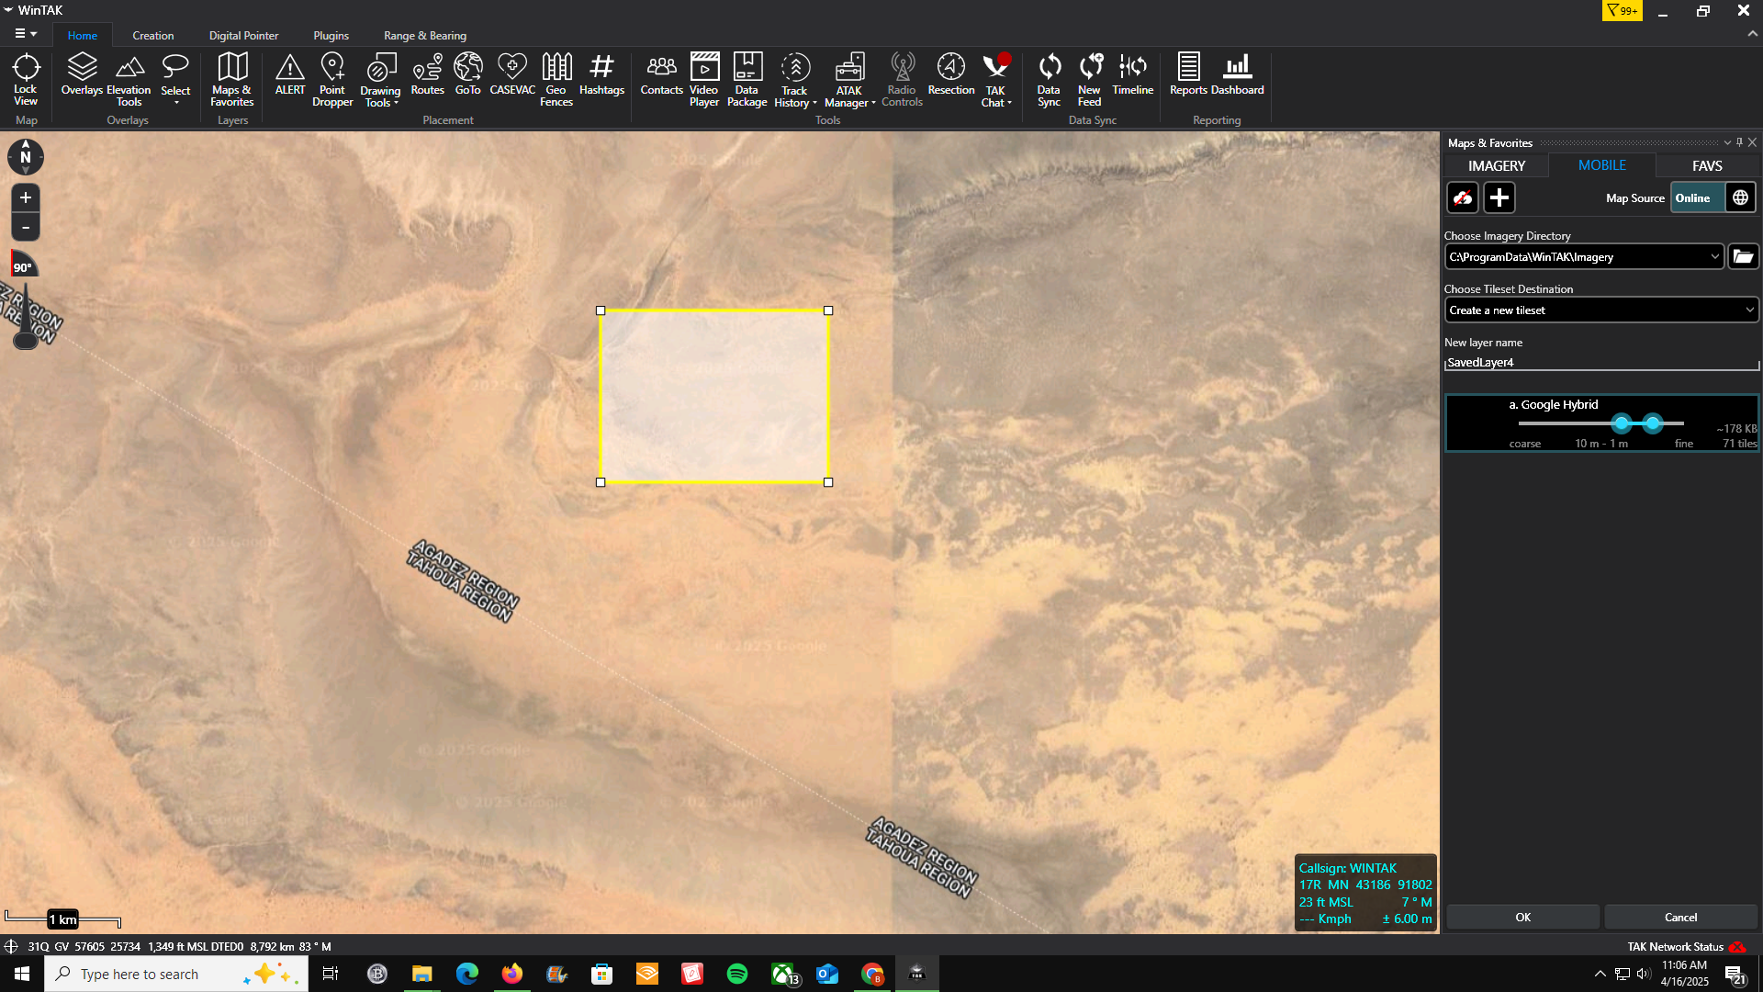The height and width of the screenshot is (992, 1763).
Task: Expand the Imagery Directory dropdown
Action: click(x=1714, y=256)
